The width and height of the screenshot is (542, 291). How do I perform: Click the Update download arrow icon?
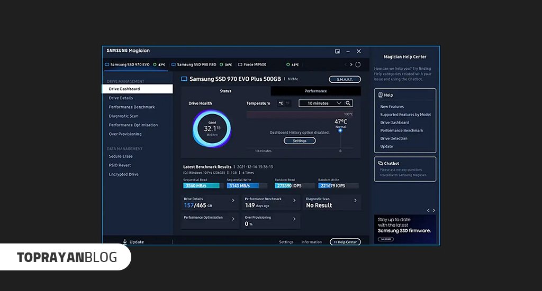[x=125, y=242]
